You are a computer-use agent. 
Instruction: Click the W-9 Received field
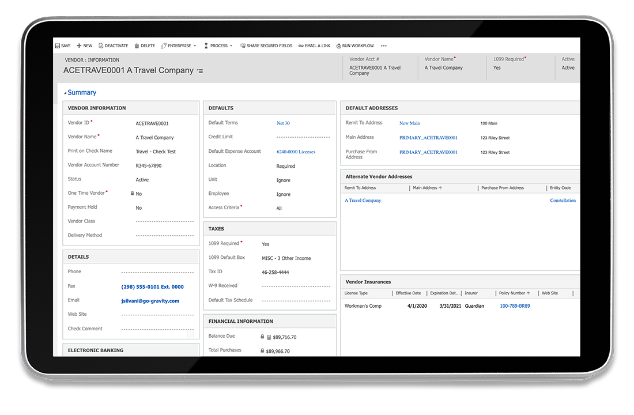[x=296, y=286]
